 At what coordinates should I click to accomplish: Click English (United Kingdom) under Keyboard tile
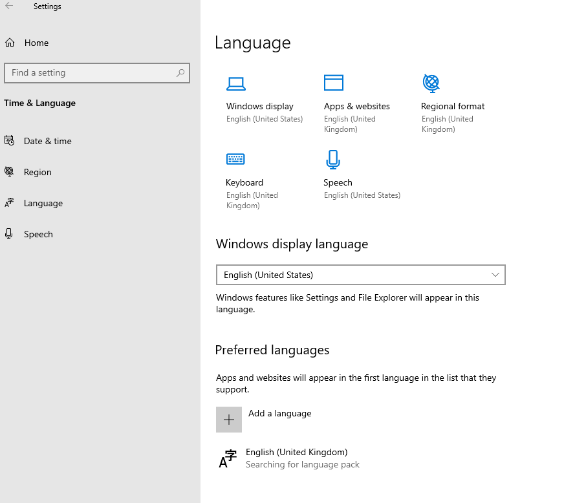[252, 200]
